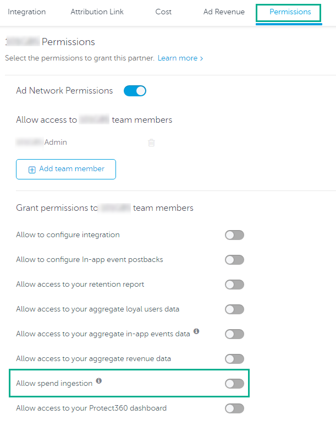This screenshot has height=431, width=336.
Task: Disable the Ad Network Permissions toggle
Action: click(135, 91)
